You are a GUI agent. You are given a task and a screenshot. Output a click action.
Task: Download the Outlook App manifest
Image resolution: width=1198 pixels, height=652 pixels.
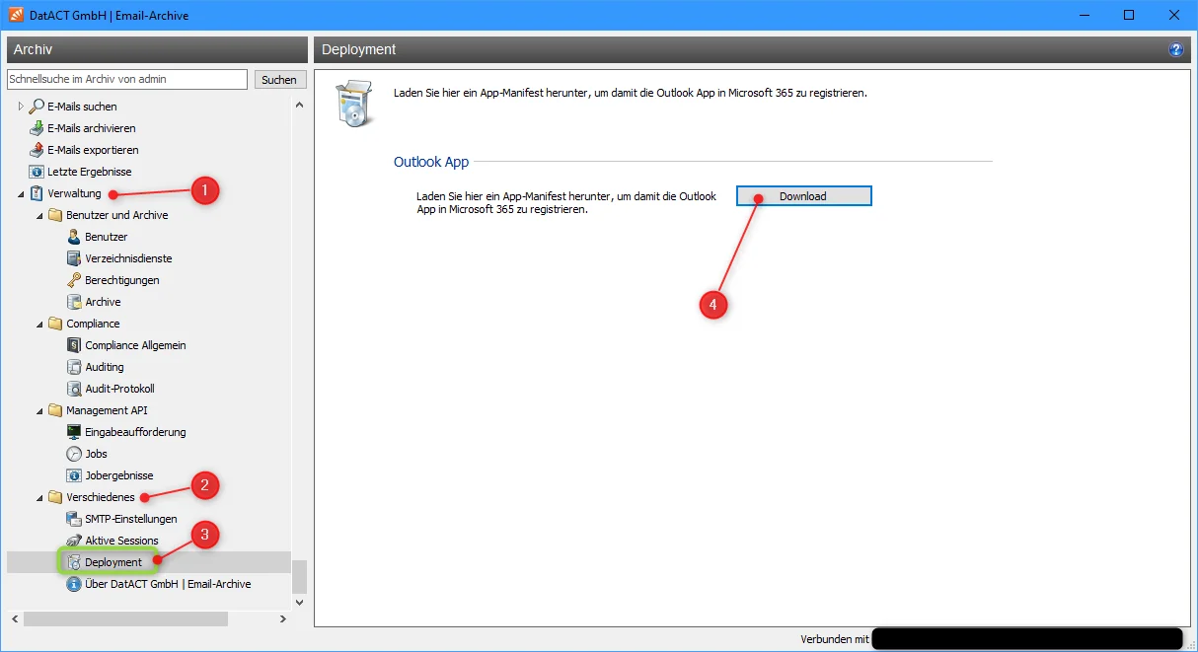click(803, 196)
